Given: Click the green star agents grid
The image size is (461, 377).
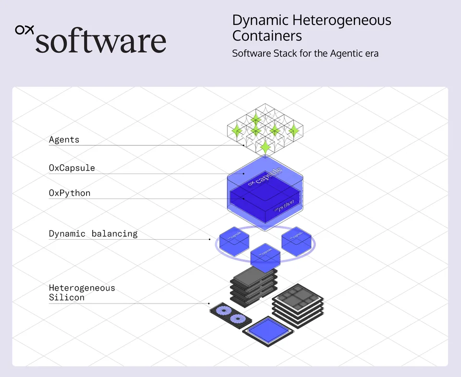Looking at the screenshot, I should click(x=265, y=129).
